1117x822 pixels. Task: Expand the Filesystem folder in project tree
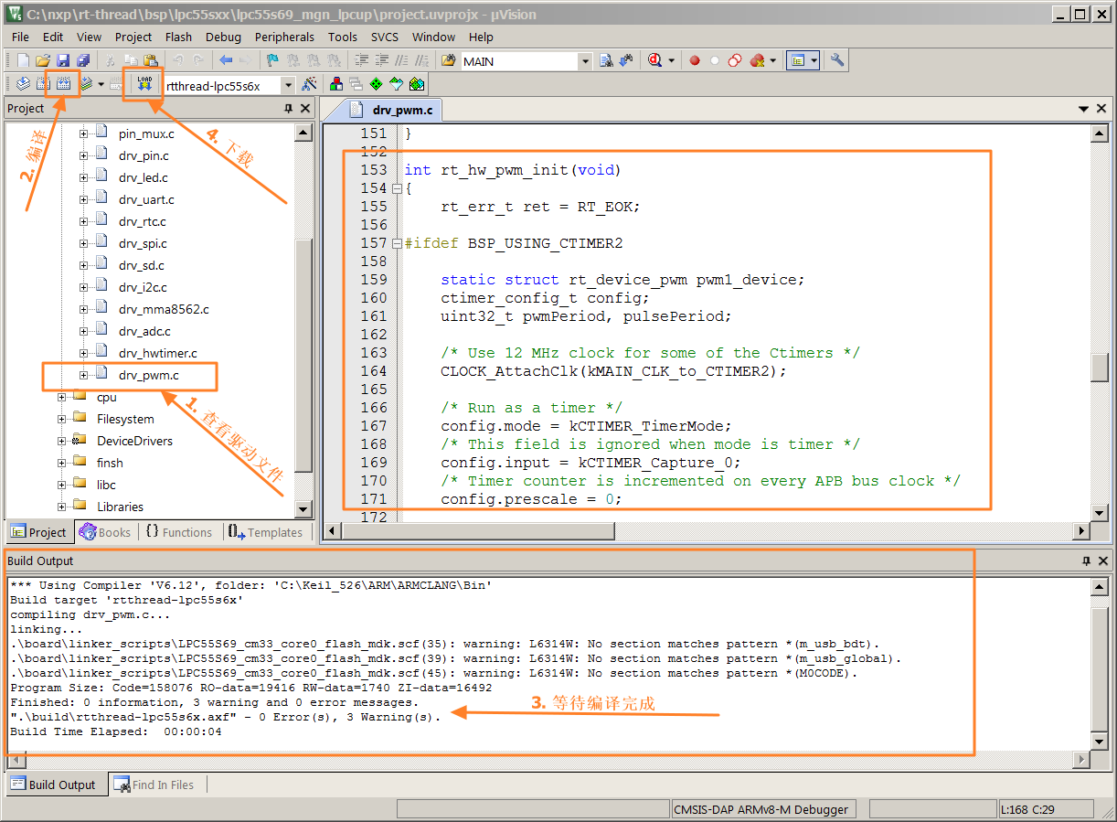tap(62, 419)
